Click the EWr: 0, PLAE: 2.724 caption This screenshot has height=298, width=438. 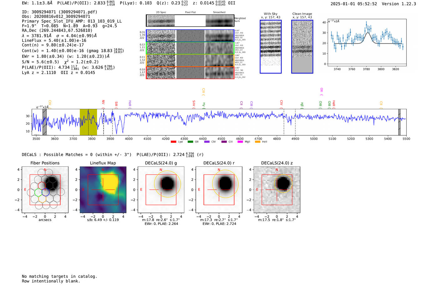[x=219, y=224]
